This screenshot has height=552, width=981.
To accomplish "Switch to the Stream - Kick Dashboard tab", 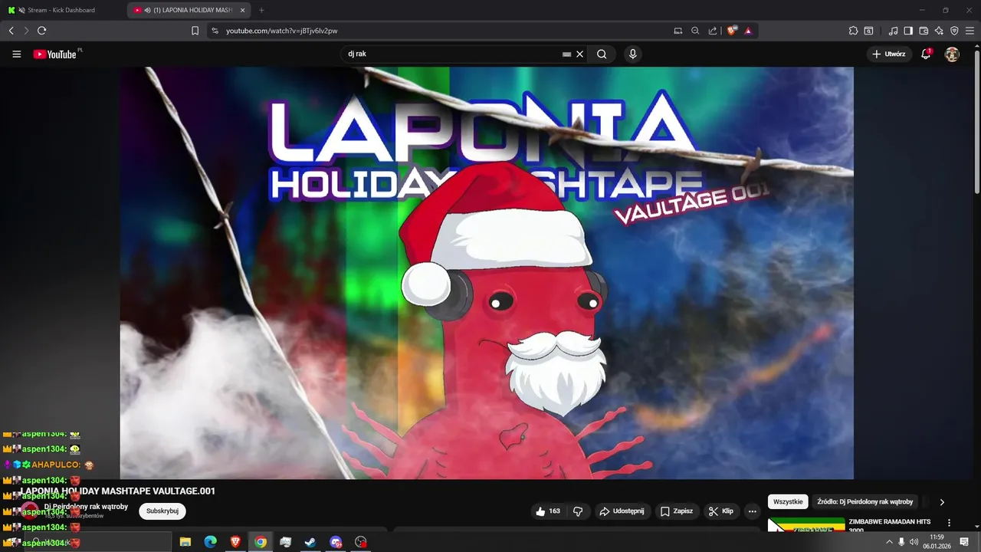I will pos(64,10).
